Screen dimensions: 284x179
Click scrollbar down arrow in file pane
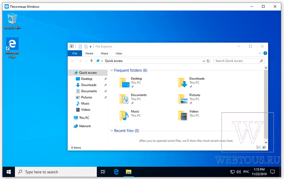point(266,142)
